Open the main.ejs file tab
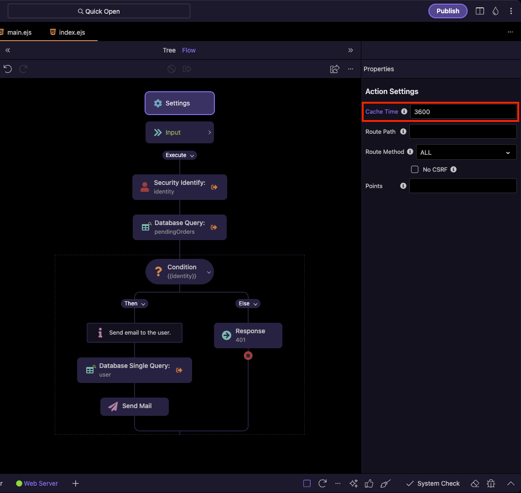 pyautogui.click(x=19, y=32)
